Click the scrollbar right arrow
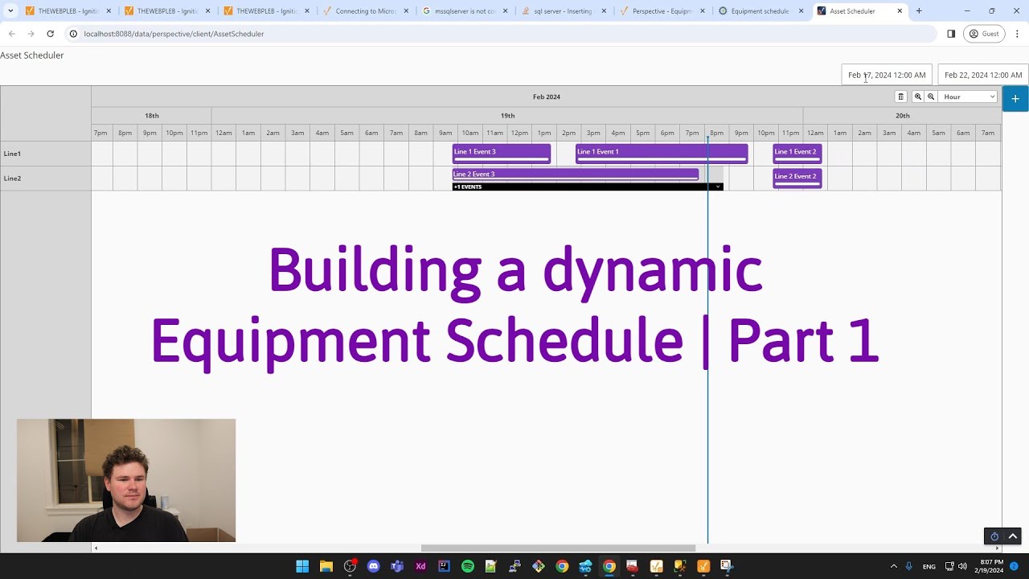Image resolution: width=1029 pixels, height=579 pixels. 998,548
